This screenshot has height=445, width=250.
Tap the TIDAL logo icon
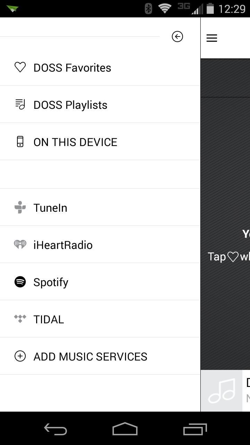click(20, 318)
